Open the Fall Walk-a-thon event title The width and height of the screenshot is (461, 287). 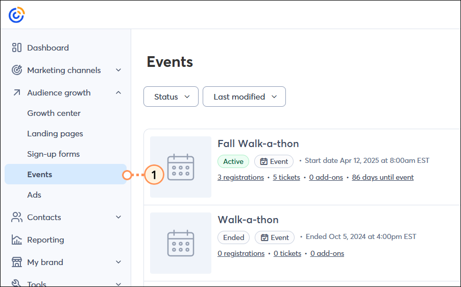258,143
